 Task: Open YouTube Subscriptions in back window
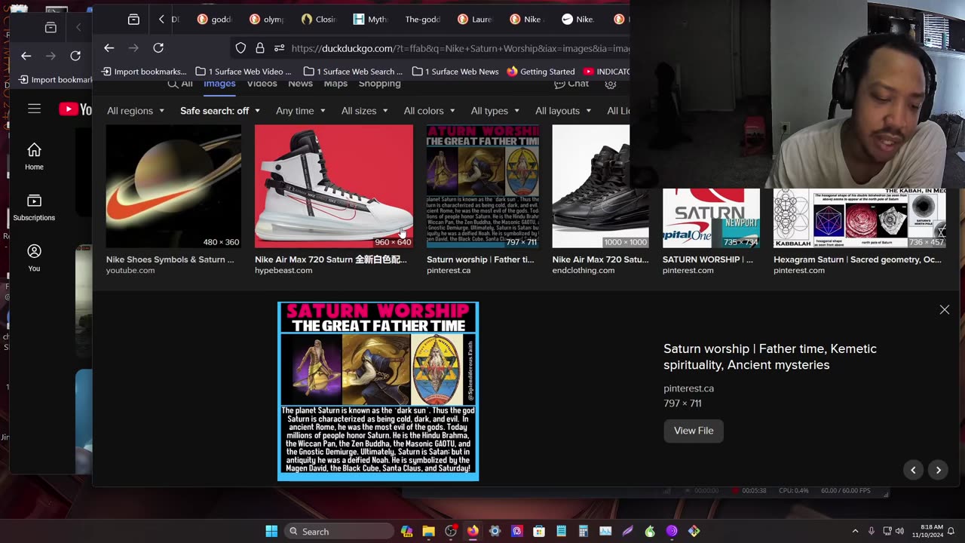click(34, 207)
